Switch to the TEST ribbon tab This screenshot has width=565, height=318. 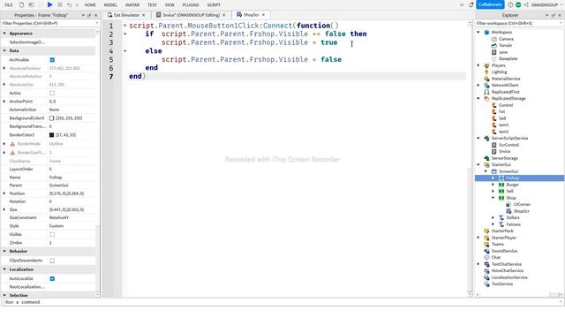(x=152, y=5)
